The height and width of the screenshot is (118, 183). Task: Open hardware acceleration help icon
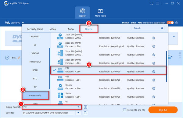pyautogui.click(x=177, y=23)
